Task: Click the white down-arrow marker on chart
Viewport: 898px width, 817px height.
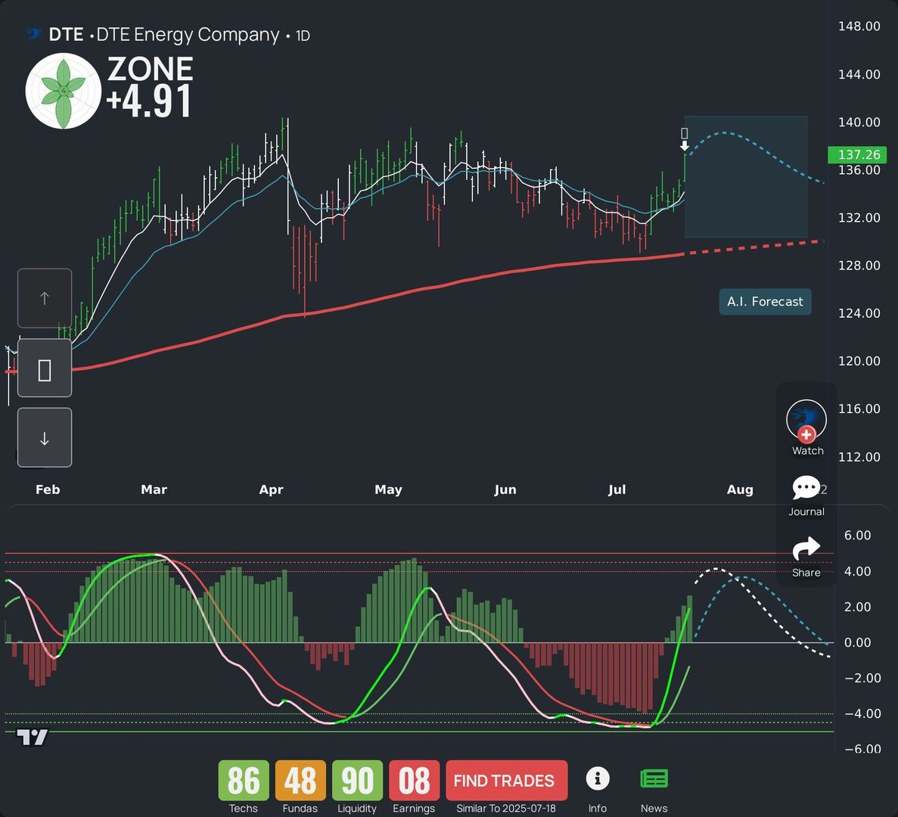Action: pos(685,146)
